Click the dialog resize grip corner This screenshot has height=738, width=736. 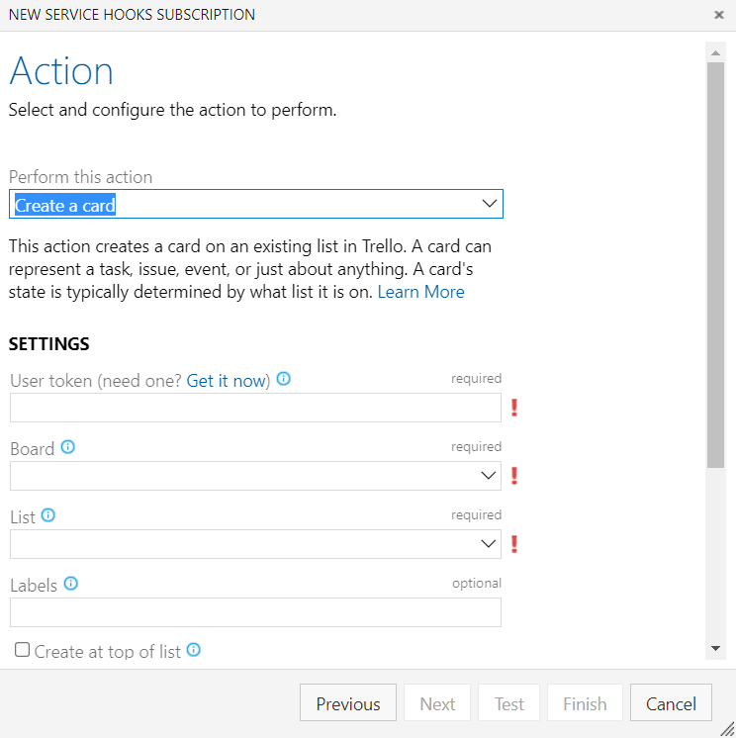pyautogui.click(x=727, y=729)
